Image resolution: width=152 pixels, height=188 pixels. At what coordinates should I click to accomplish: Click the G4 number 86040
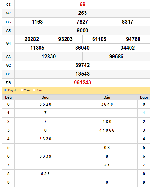[x=82, y=48]
